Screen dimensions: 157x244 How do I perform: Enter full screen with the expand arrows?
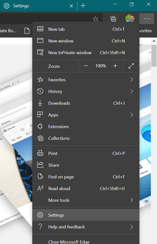131,66
